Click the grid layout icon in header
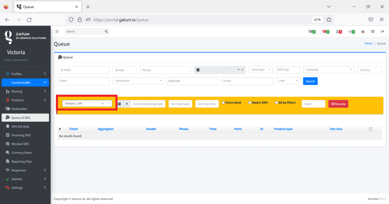Image resolution: width=389 pixels, height=204 pixels. [373, 32]
